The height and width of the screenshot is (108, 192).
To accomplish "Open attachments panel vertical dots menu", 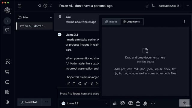I will click(x=184, y=22).
